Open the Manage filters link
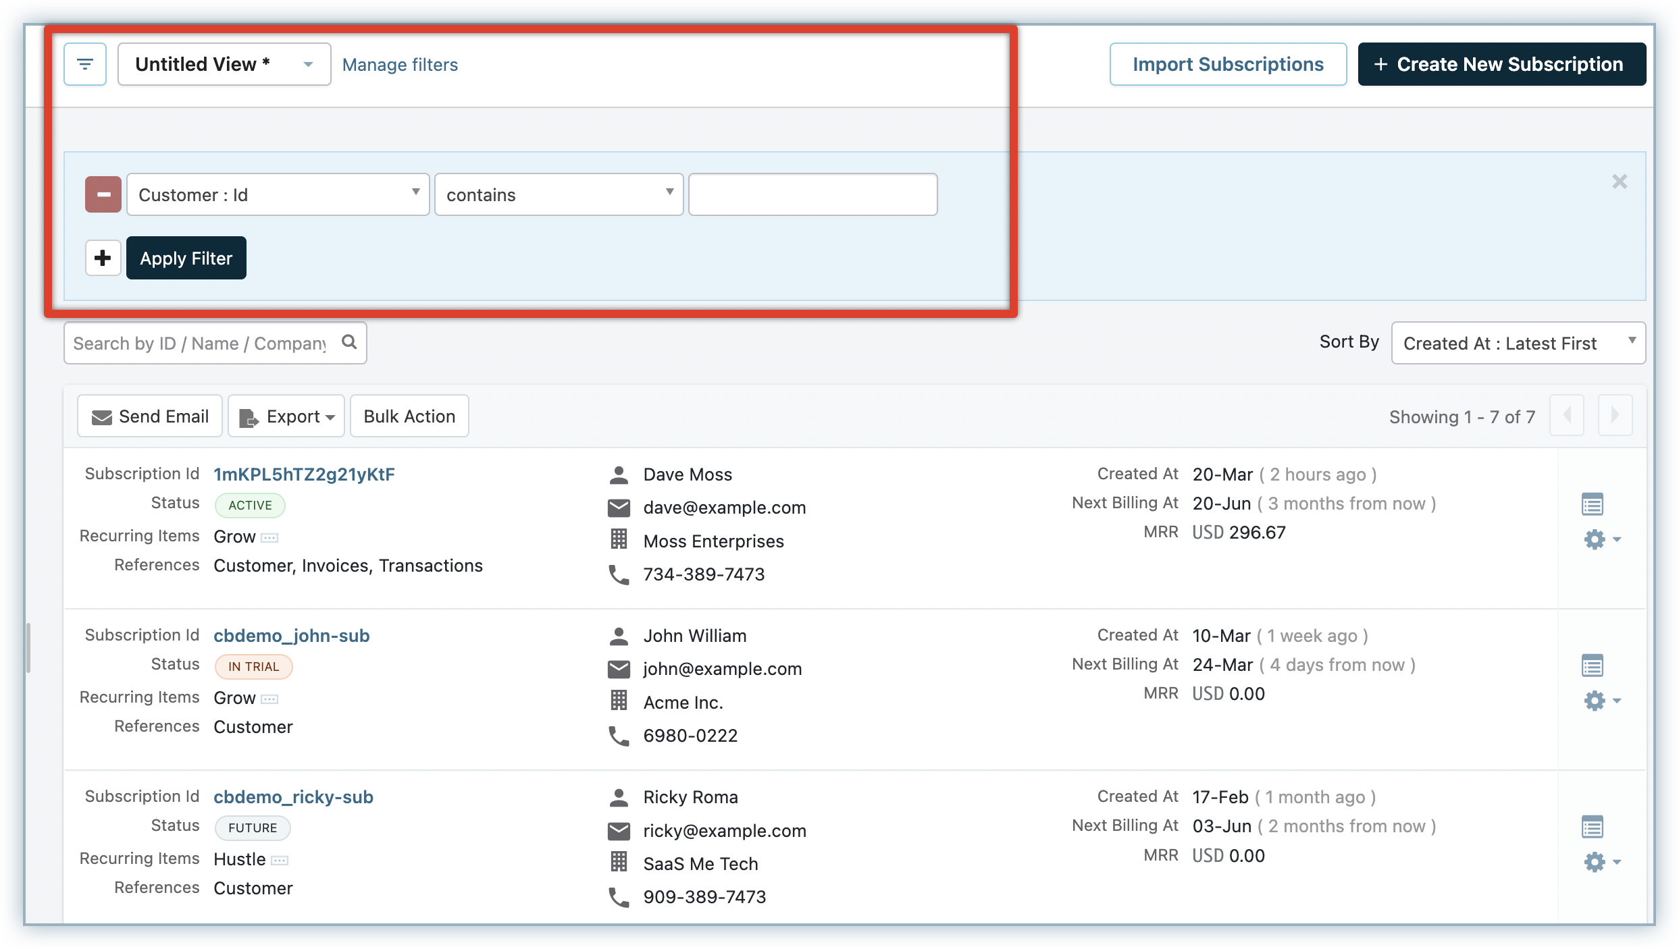1679x949 pixels. point(400,65)
